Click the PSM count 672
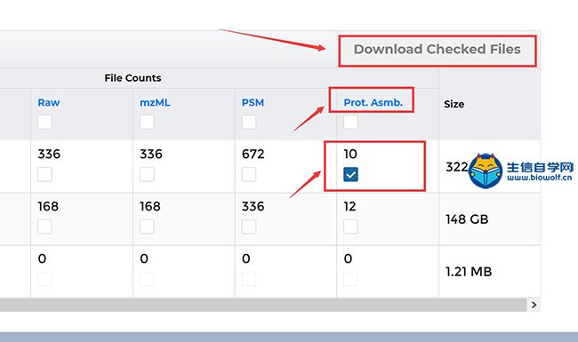578x342 pixels. 253,154
